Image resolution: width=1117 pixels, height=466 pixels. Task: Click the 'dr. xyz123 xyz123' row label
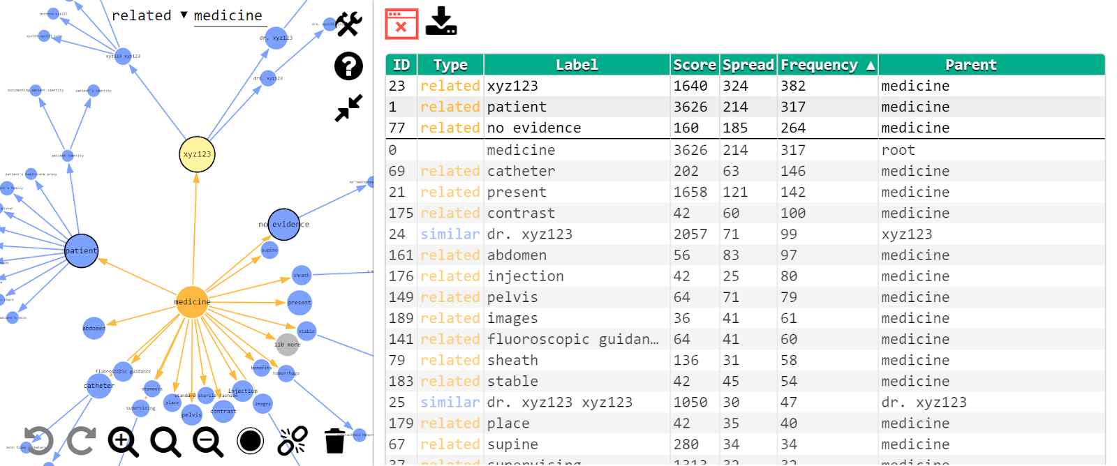560,403
